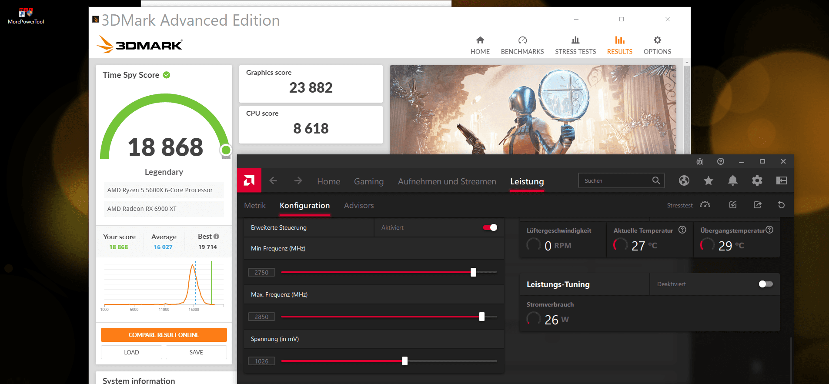Click the Time Spy Score green validation checkmark

pos(167,75)
